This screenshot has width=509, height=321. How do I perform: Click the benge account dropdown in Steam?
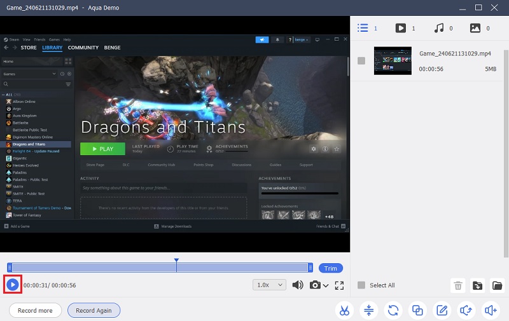[x=302, y=39]
